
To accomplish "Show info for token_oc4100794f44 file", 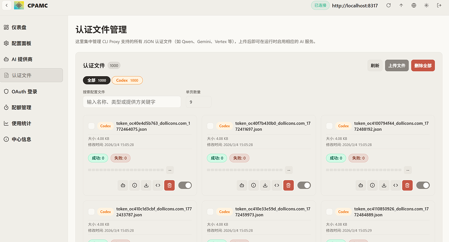I will click(372, 185).
